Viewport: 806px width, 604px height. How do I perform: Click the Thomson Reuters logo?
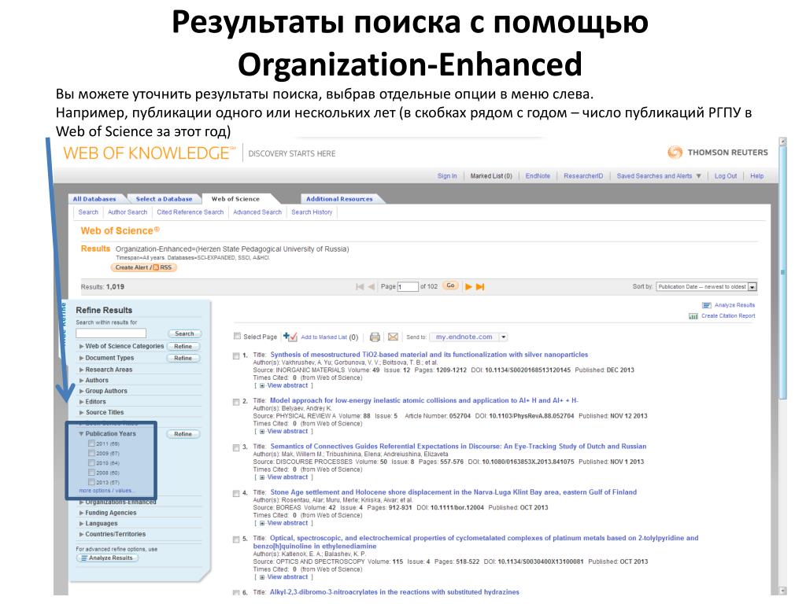click(717, 153)
